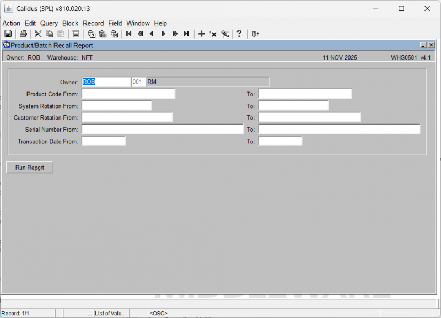Minimize the Product/Batch Recall Report subwindow
The width and height of the screenshot is (441, 318).
(423, 45)
